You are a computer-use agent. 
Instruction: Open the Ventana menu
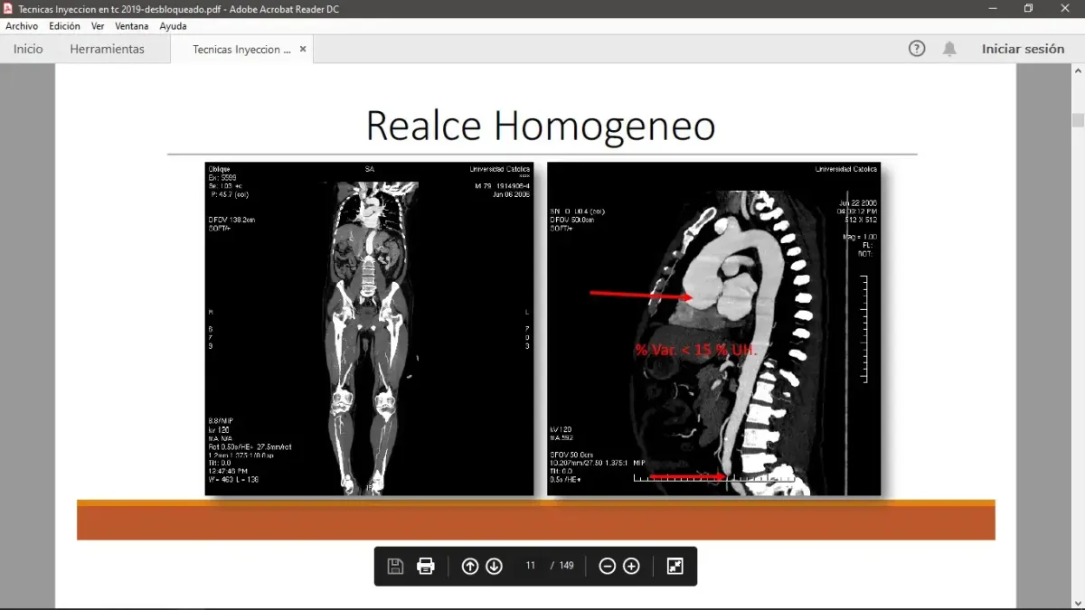point(132,26)
